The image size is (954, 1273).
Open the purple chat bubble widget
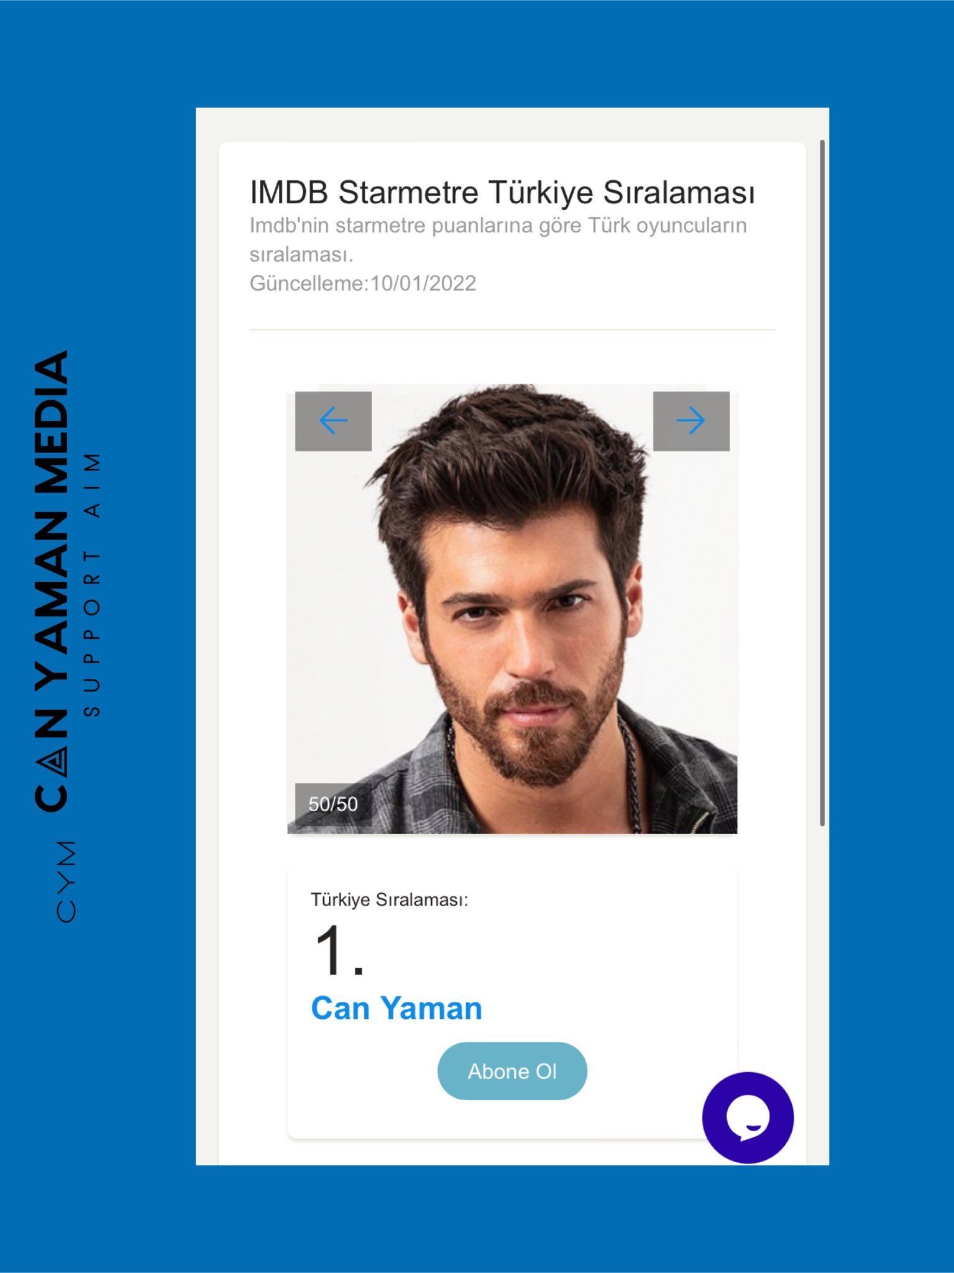[x=748, y=1118]
